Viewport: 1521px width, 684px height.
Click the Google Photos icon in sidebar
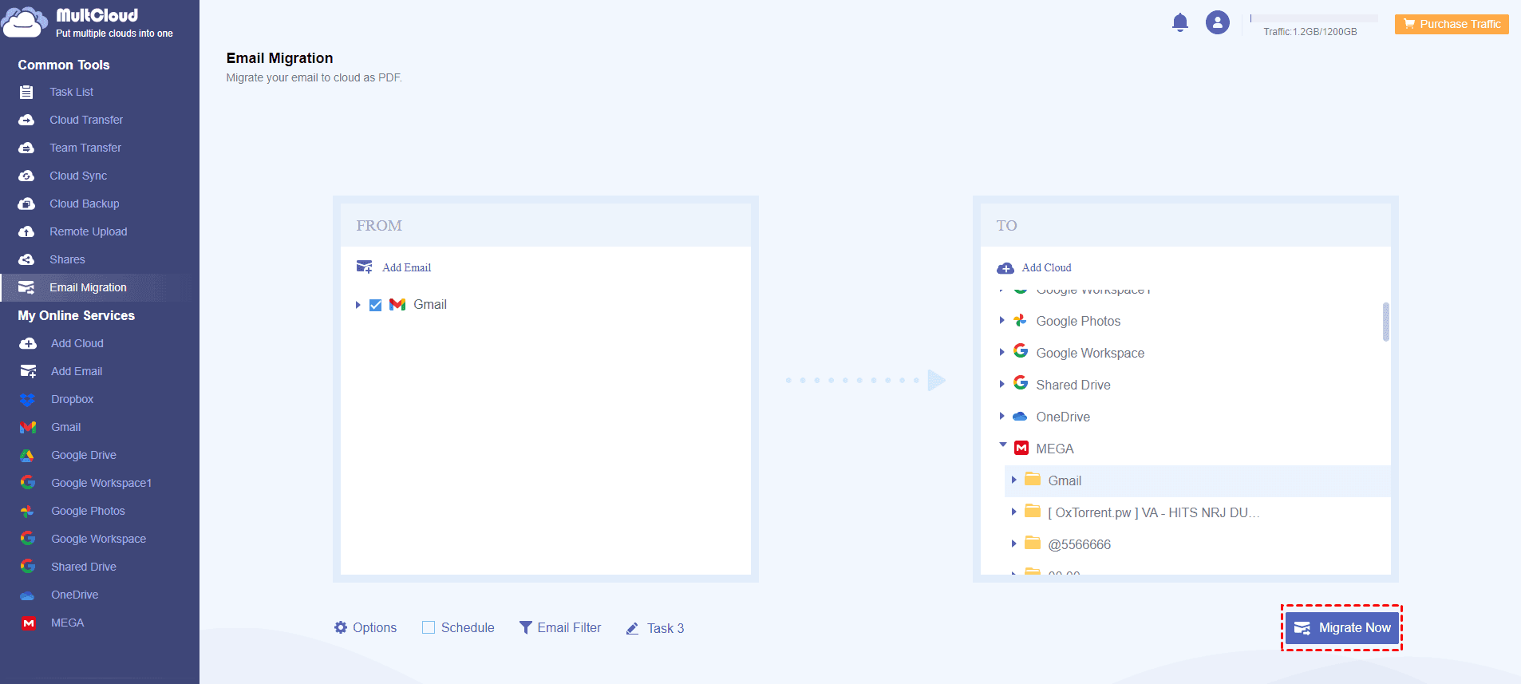point(28,511)
